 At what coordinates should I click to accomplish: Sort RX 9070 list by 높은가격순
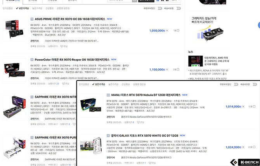pos(37,8)
